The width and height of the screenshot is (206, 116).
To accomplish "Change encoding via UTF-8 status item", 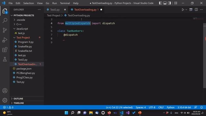I will pos(152,107).
